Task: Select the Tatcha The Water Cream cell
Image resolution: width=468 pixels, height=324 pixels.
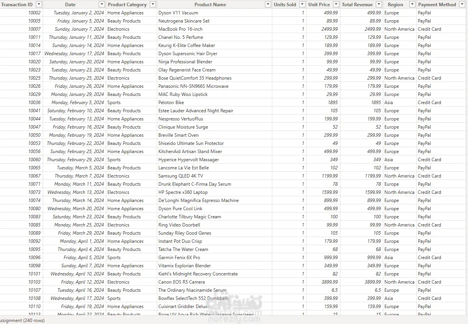Action: point(214,249)
